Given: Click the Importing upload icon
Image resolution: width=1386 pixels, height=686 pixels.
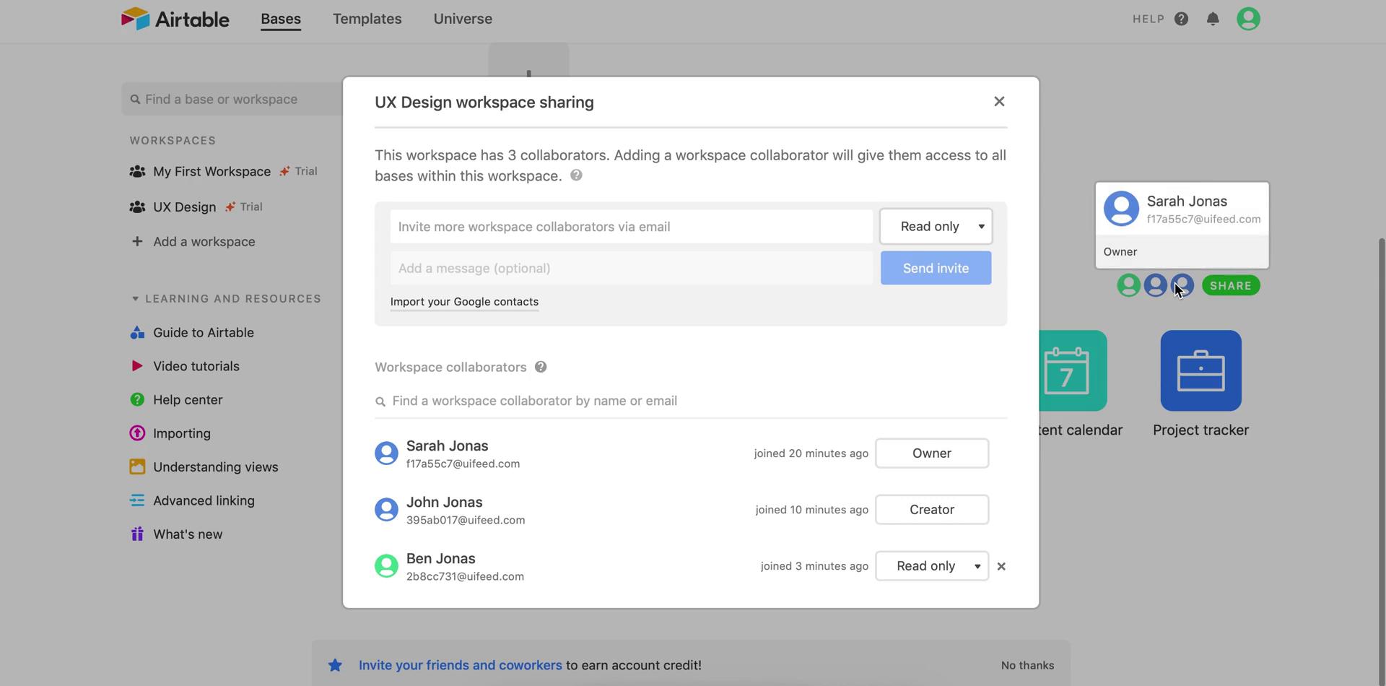Looking at the screenshot, I should point(137,433).
